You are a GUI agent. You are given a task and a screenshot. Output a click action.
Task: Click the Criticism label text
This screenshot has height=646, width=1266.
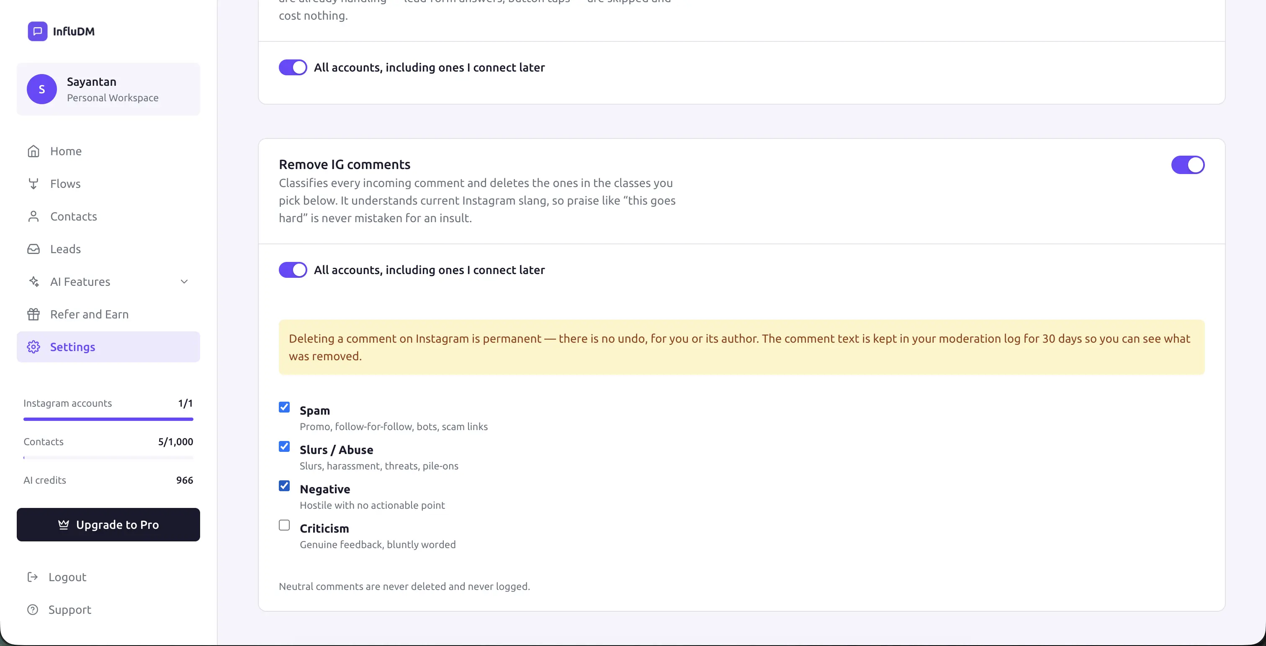(324, 528)
